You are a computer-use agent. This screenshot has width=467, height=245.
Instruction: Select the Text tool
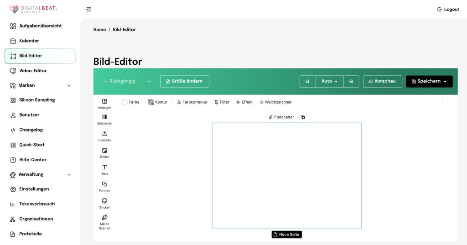coord(104,170)
